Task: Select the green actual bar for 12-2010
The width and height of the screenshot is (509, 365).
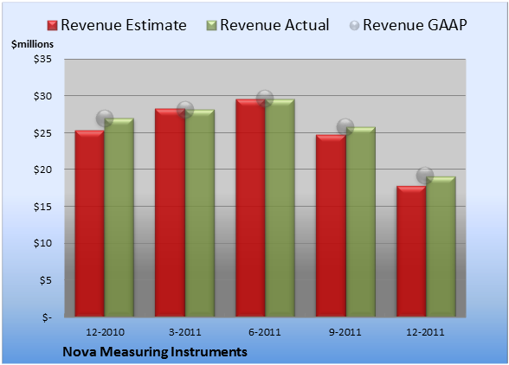Action: pos(119,217)
